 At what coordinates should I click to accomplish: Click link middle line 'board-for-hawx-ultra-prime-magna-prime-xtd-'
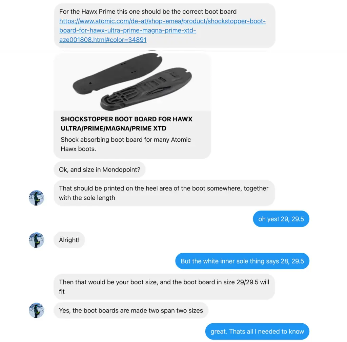coord(128,31)
